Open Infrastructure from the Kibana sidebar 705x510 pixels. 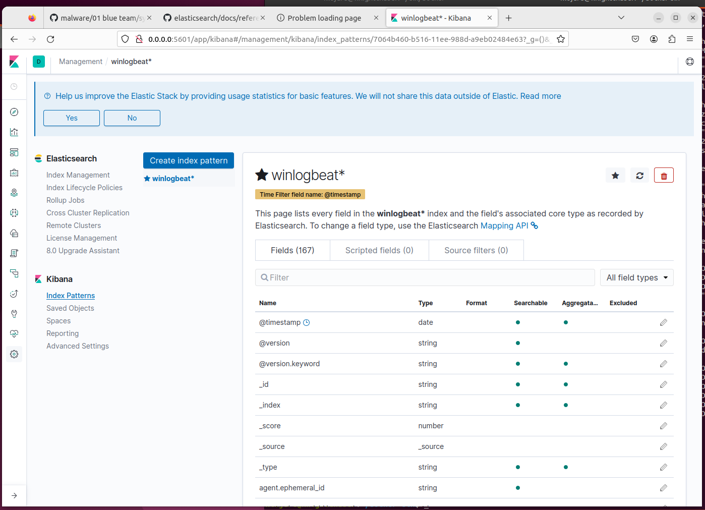pos(14,233)
